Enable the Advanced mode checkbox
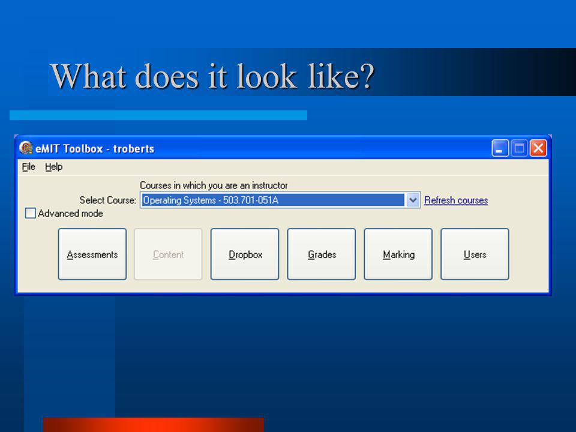Image resolution: width=576 pixels, height=432 pixels. click(x=30, y=213)
